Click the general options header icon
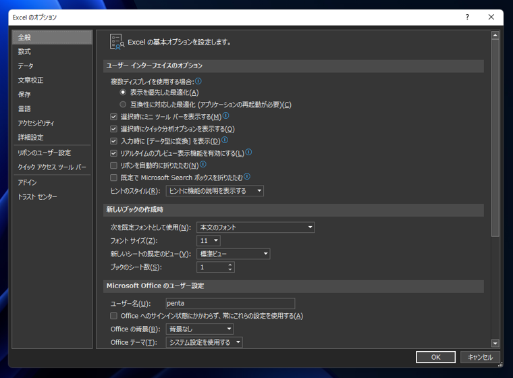 coord(117,42)
